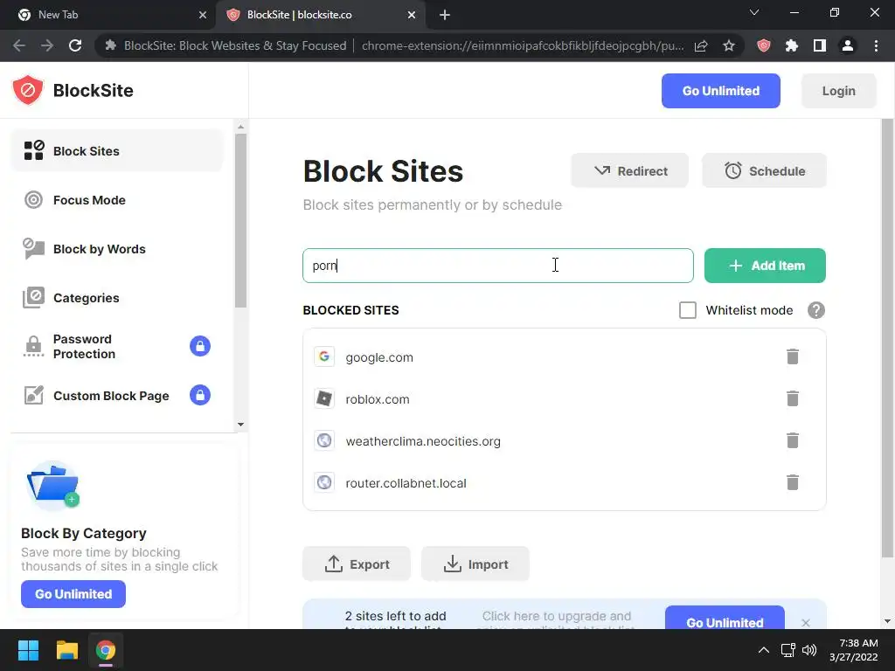Reload the page

click(75, 45)
